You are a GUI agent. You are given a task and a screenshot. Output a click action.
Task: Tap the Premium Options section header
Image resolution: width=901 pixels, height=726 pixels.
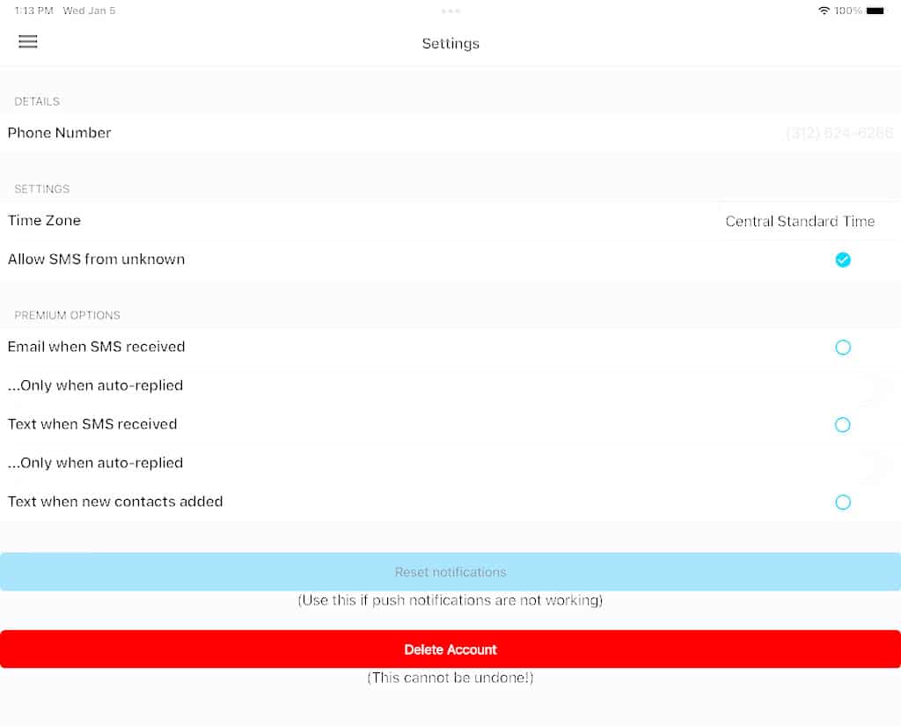point(67,316)
